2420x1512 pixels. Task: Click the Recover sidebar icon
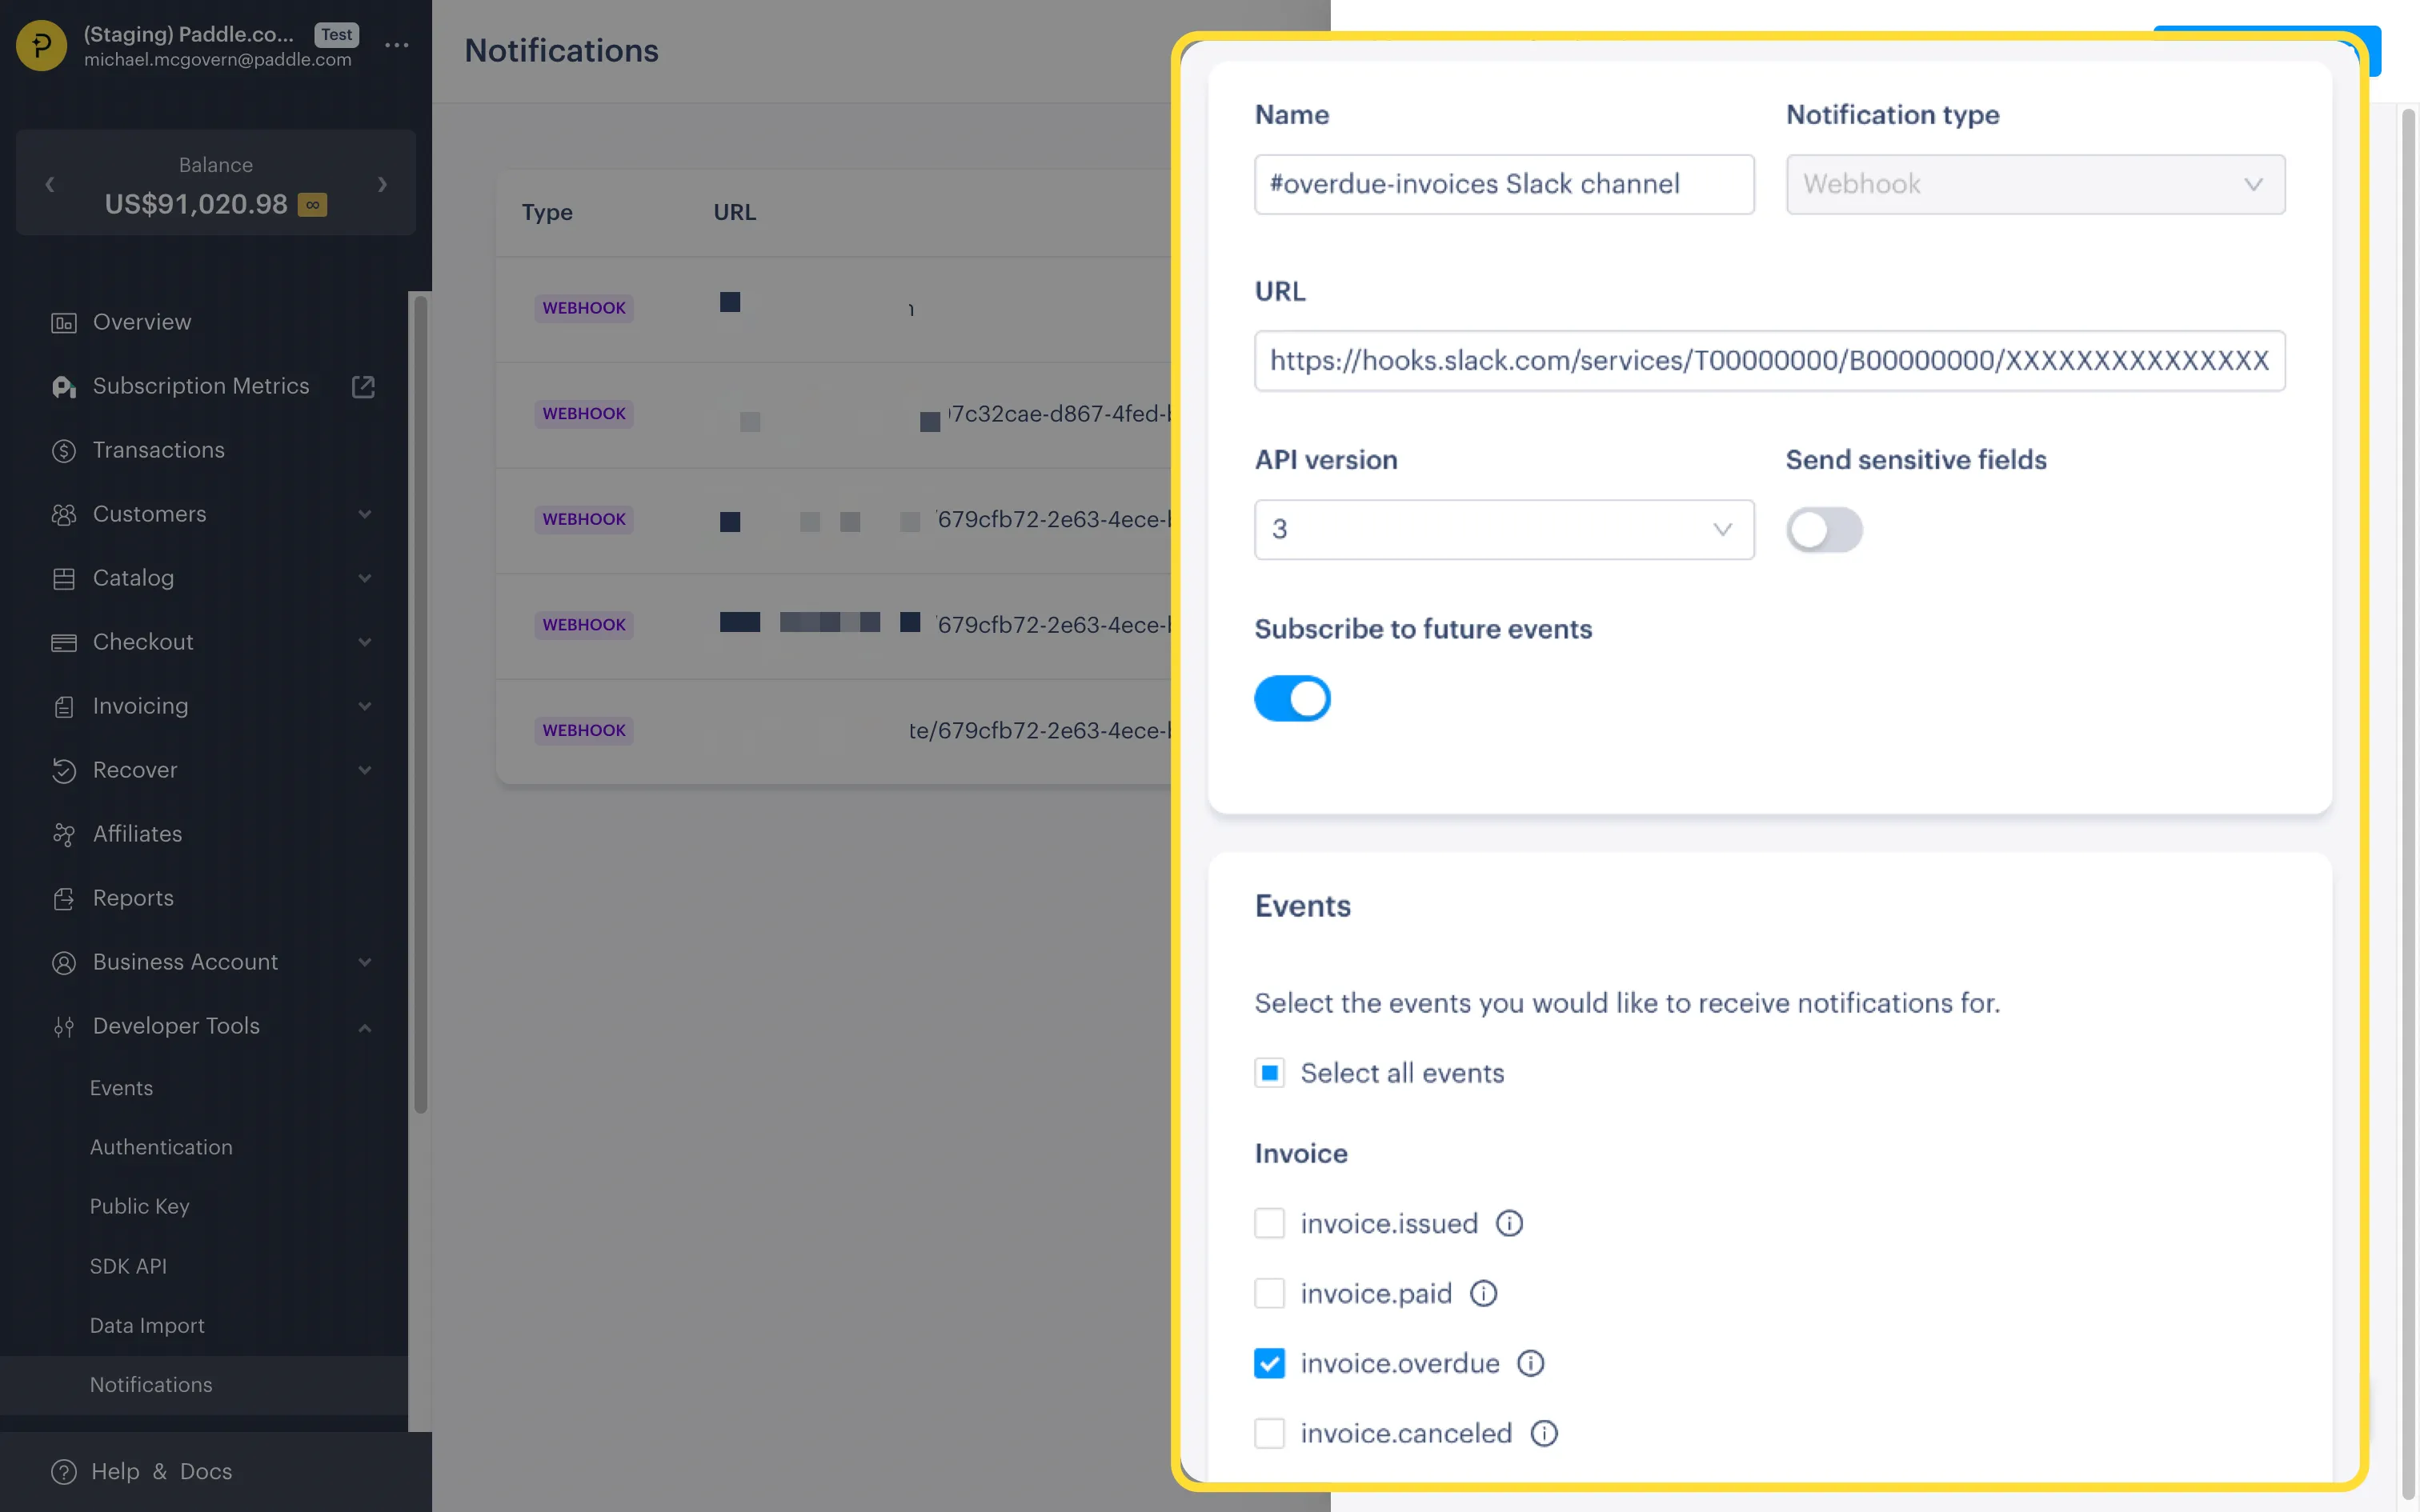(x=64, y=771)
